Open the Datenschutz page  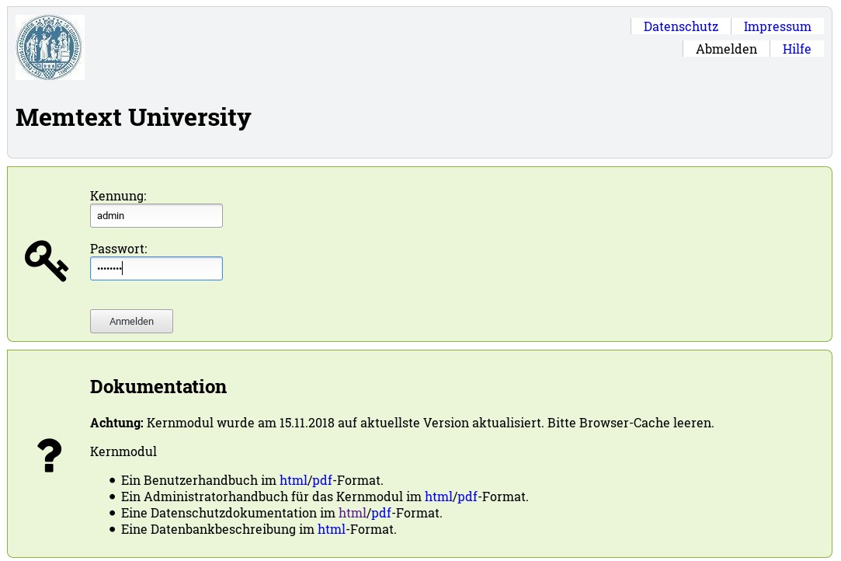[x=680, y=26]
